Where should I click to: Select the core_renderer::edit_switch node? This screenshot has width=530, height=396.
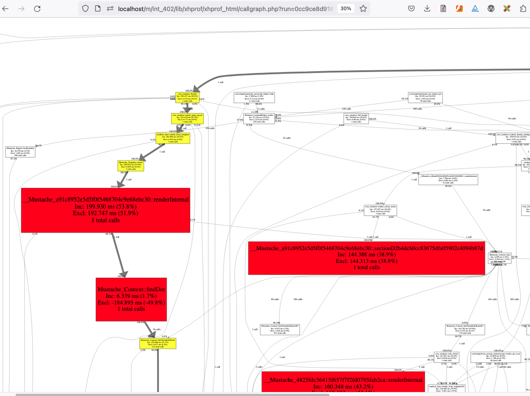(x=446, y=357)
